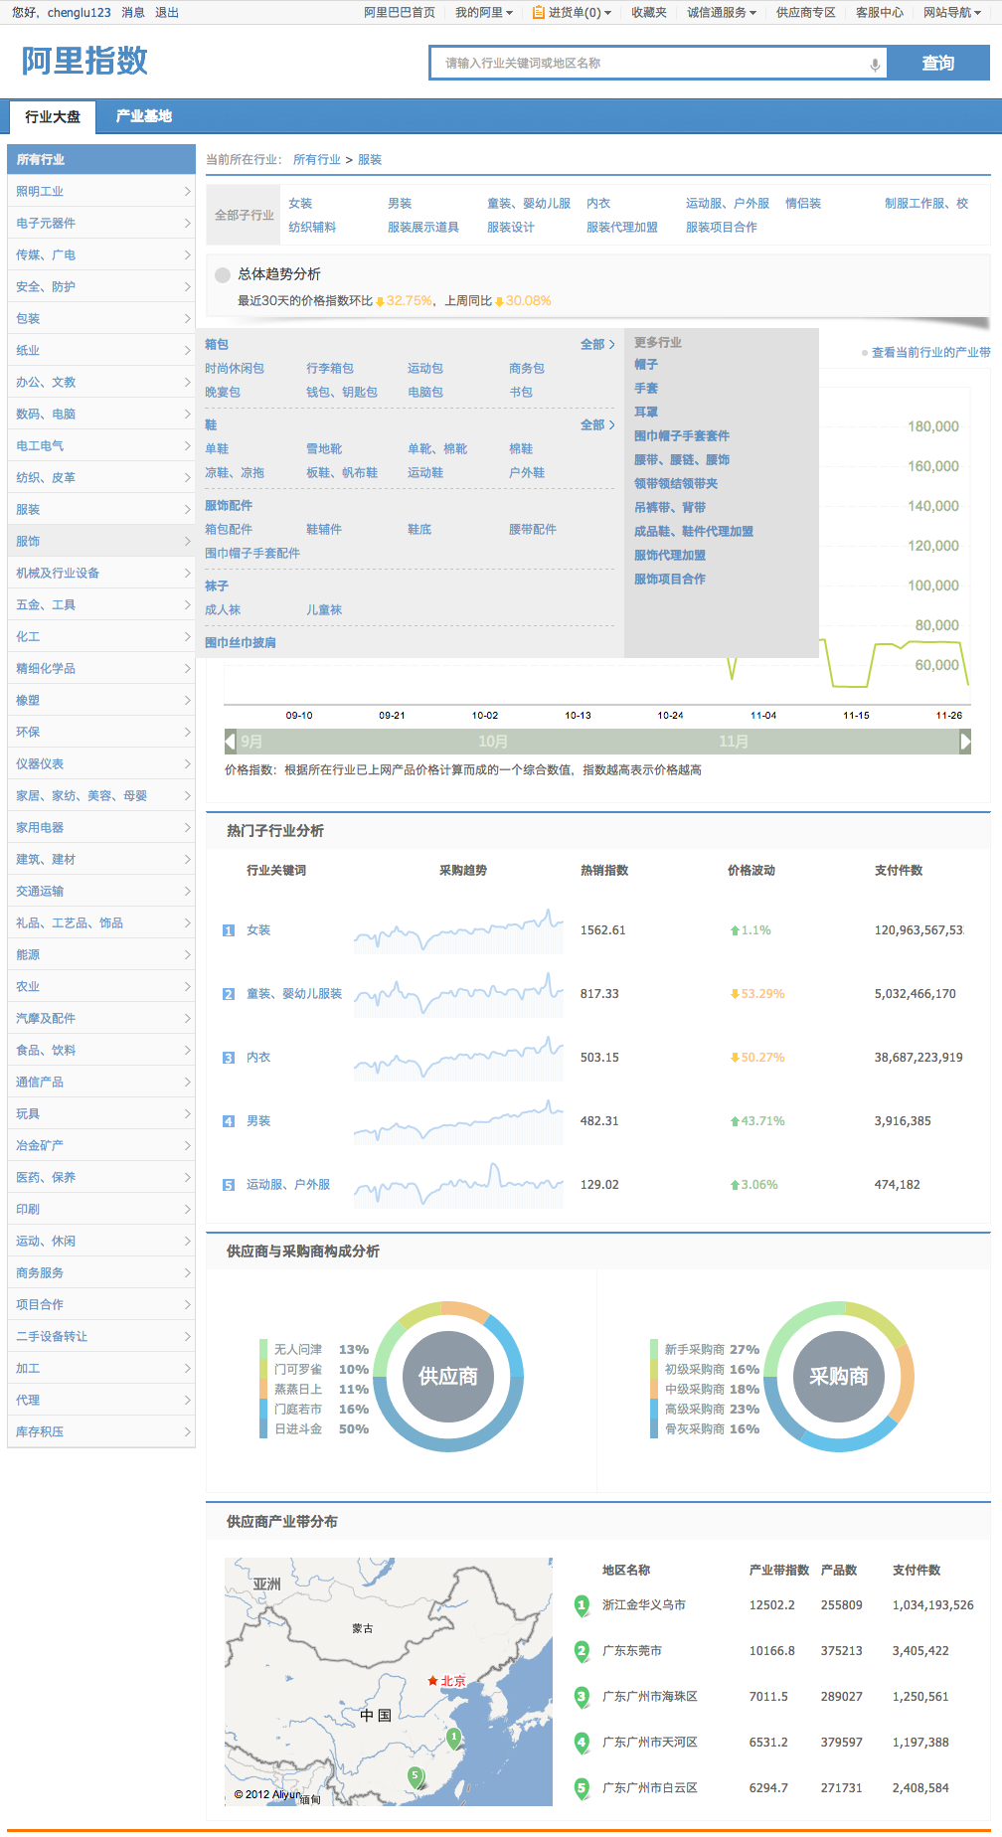Click green pin 2 beside 广东东莞市
This screenshot has height=1837, width=1002.
click(583, 1651)
